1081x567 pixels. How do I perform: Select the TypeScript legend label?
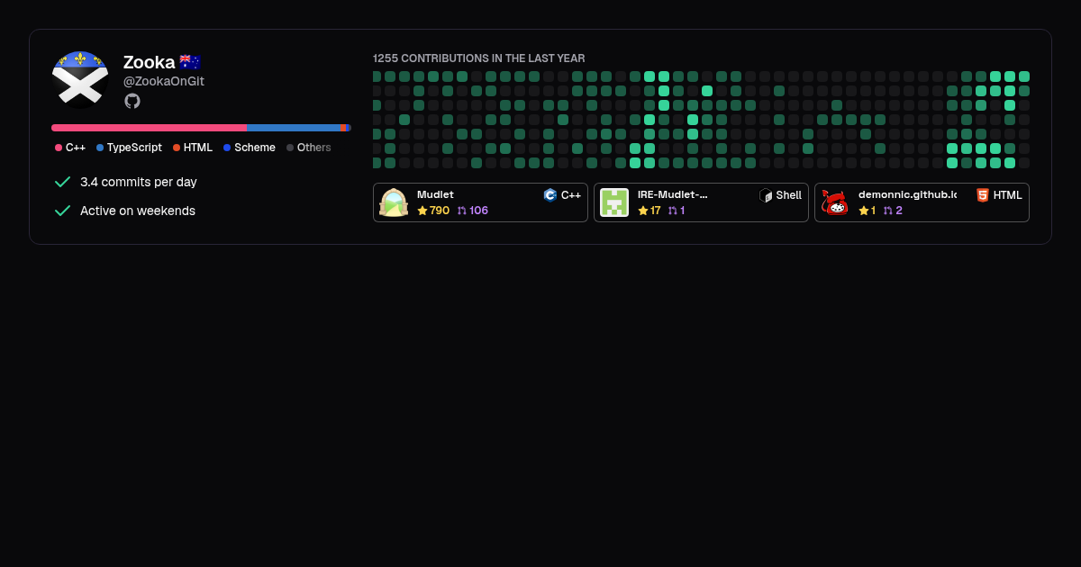click(134, 148)
